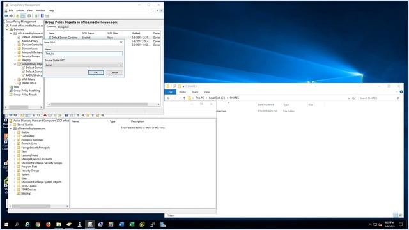Expand Keys container in Active Directory tree
Image resolution: width=409 pixels, height=230 pixels.
[15, 151]
